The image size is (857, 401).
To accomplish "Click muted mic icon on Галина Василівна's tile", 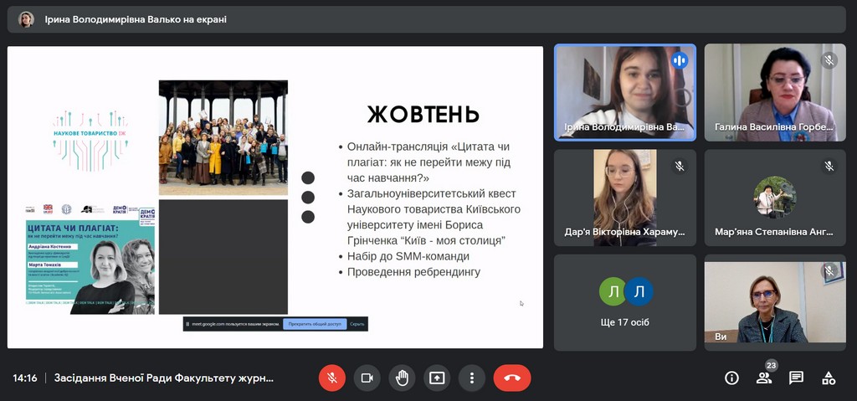I will pyautogui.click(x=829, y=60).
